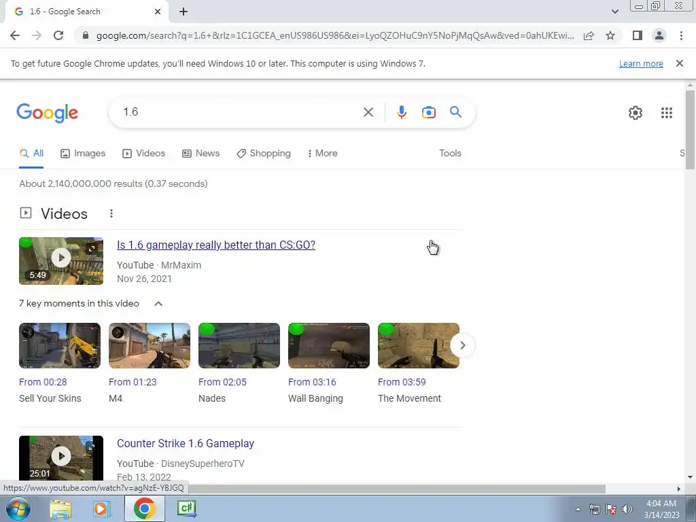Image resolution: width=696 pixels, height=522 pixels.
Task: Go back with browser back arrow
Action: [15, 35]
